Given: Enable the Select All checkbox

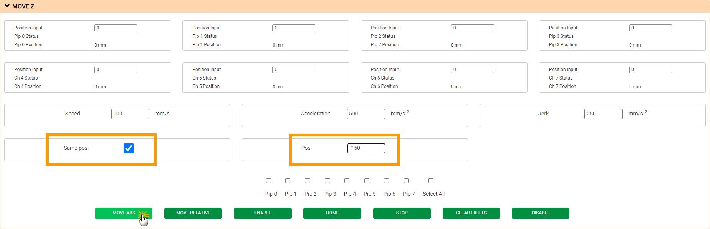Looking at the screenshot, I should pos(431,181).
